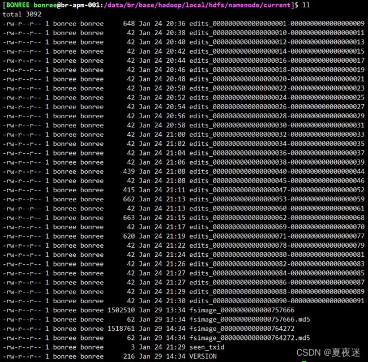Select file edits_0000000000000000078-0000000000000000079
Image resolution: width=368 pixels, height=362 pixels.
[277, 245]
